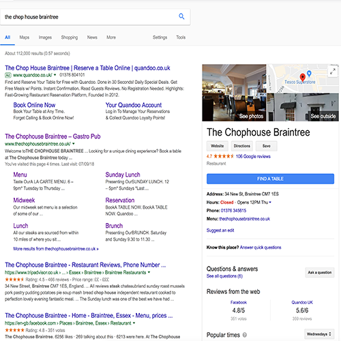Click the Ad badge on the Quandoo result

[x=8, y=75]
